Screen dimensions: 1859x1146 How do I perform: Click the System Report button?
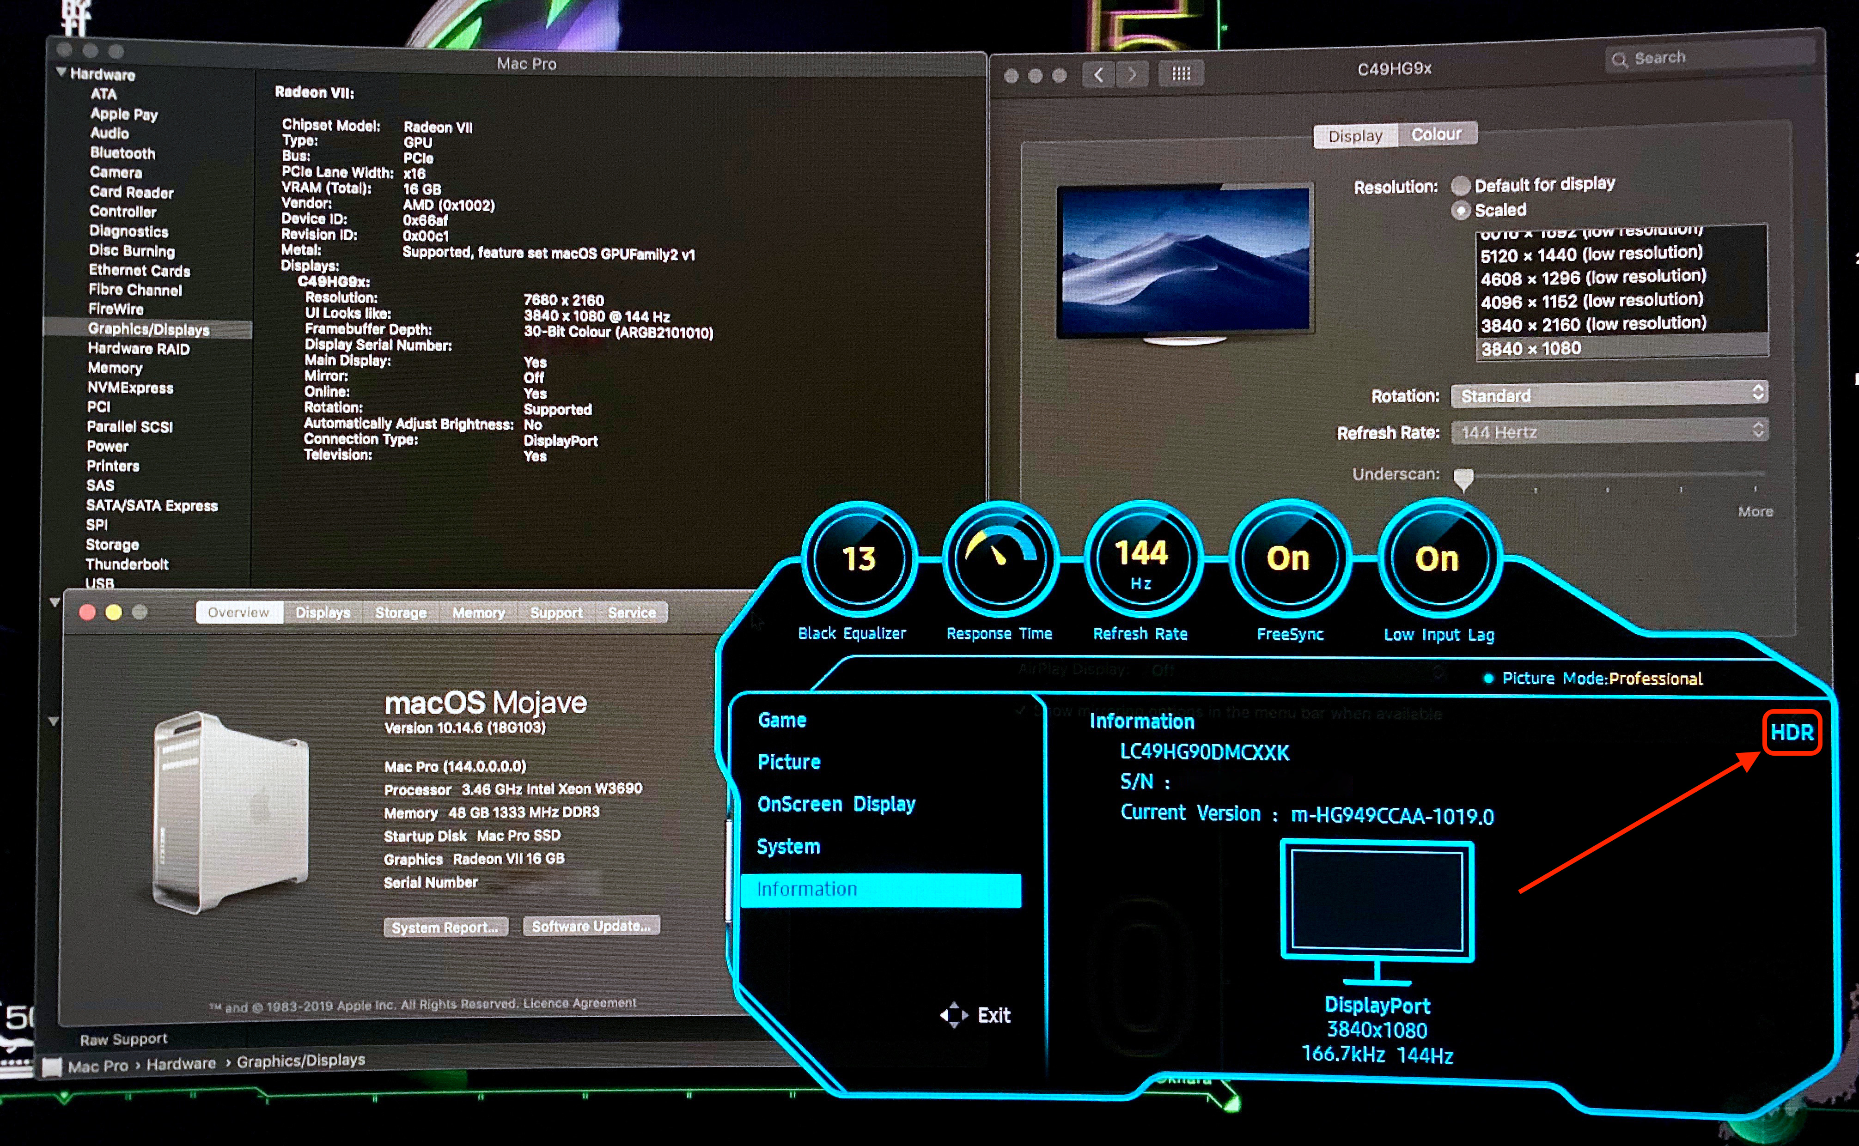[x=445, y=928]
